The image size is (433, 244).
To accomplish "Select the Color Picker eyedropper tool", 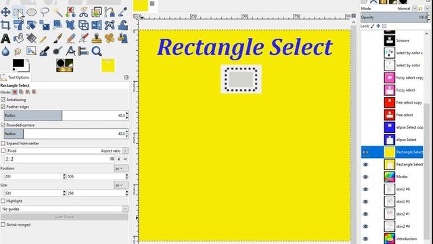I will click(x=122, y=12).
